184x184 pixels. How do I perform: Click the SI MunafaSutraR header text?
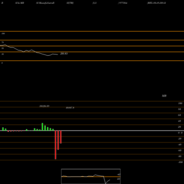[x=45, y=3]
